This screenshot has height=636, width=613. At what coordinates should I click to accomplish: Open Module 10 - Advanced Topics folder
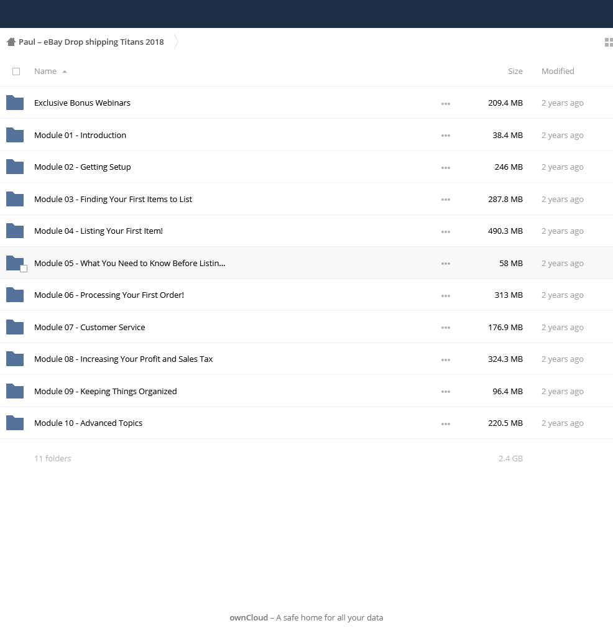[88, 423]
